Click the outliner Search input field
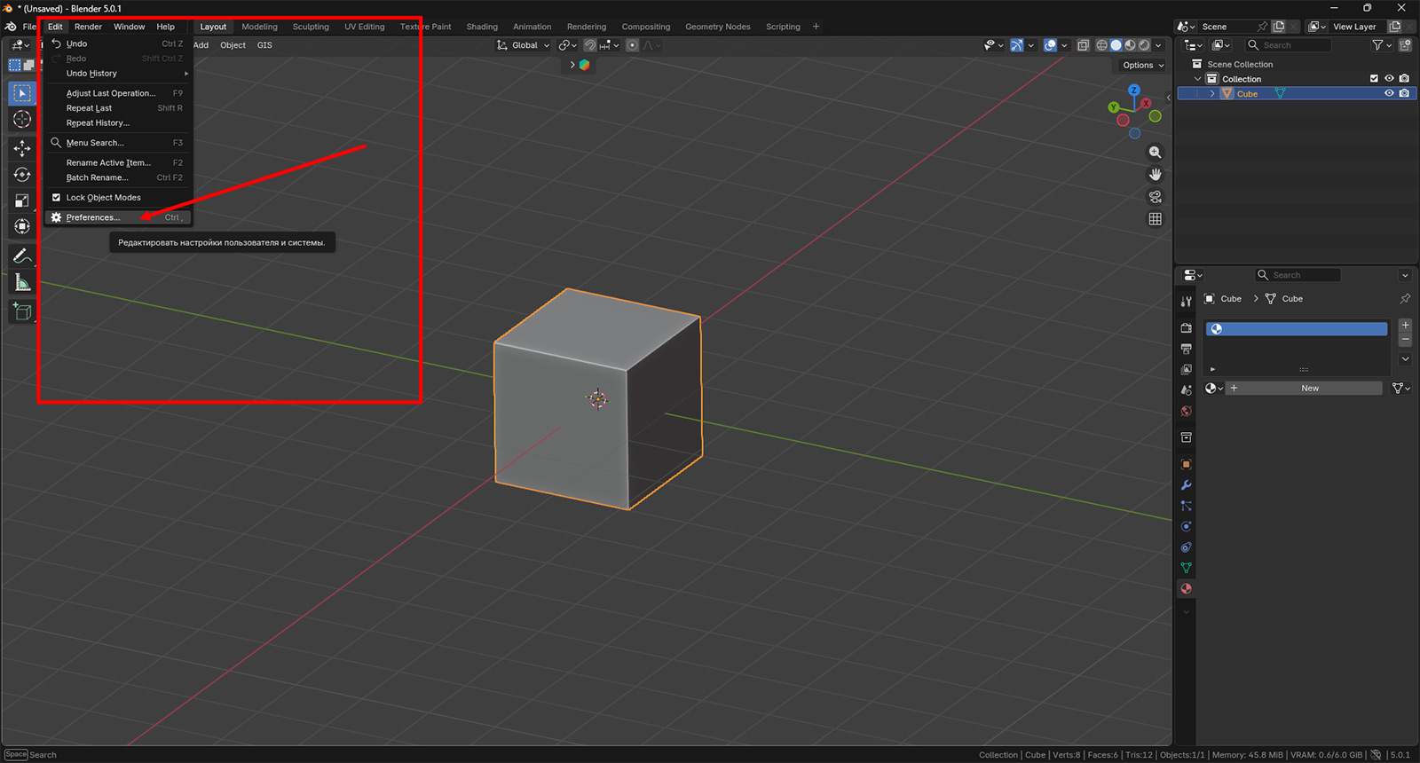The height and width of the screenshot is (763, 1420). tap(1288, 45)
